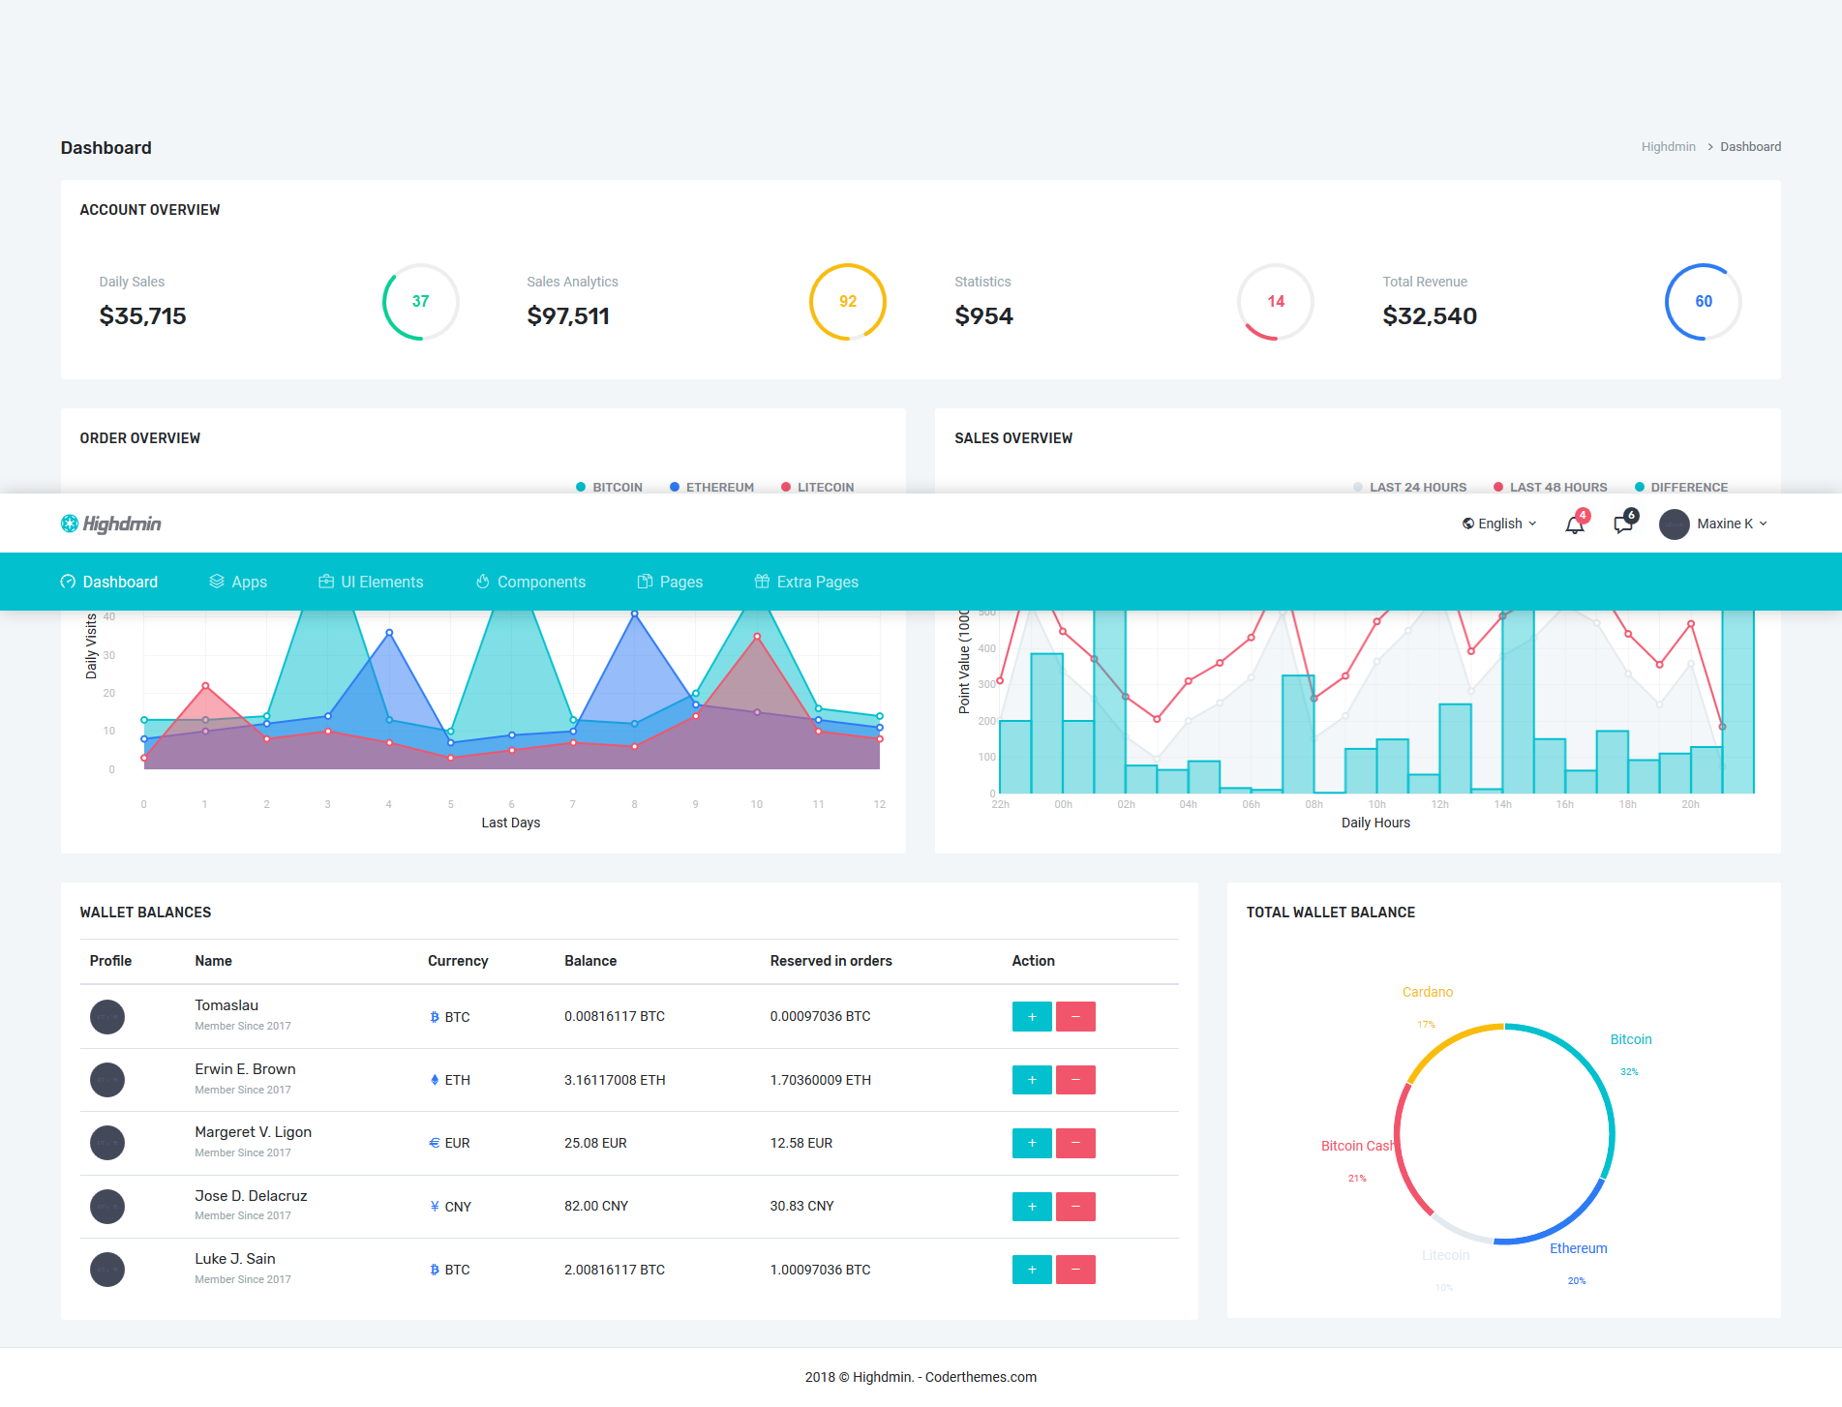The image size is (1842, 1407).
Task: Click the Sales Analytics 92 progress circle
Action: pos(848,302)
